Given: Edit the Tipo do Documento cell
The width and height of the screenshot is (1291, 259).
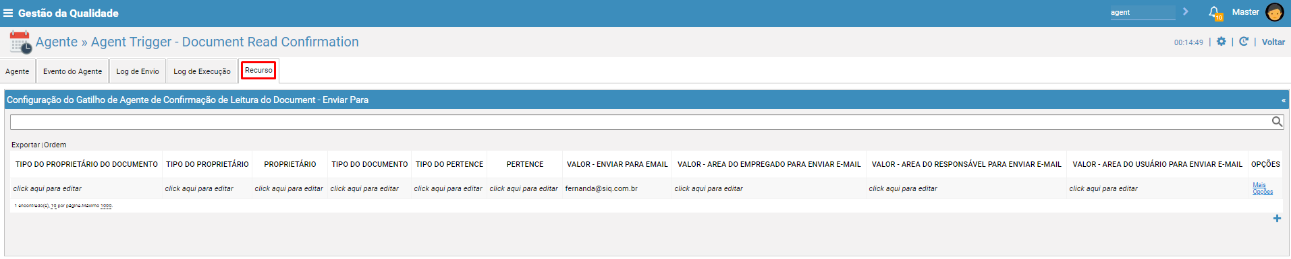Looking at the screenshot, I should click(x=364, y=188).
